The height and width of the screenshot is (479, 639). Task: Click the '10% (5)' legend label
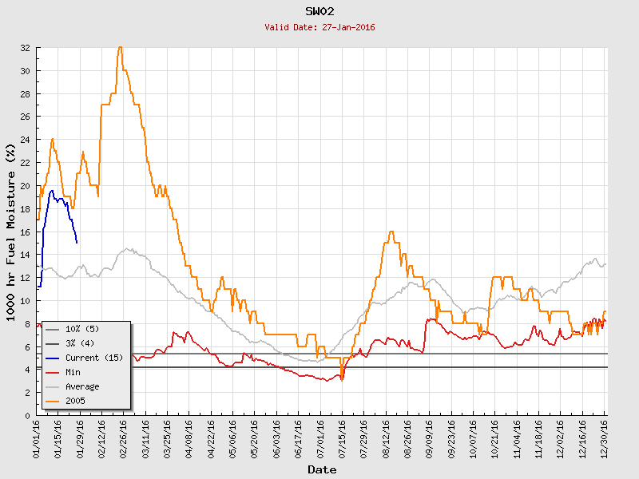coord(82,329)
